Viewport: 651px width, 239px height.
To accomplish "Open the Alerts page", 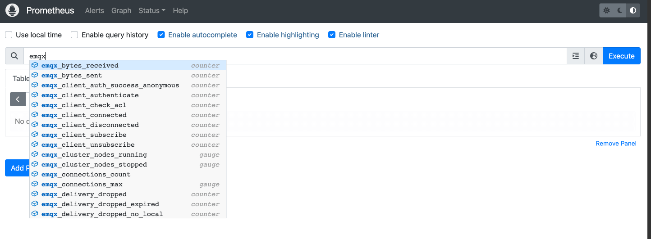I will [94, 10].
